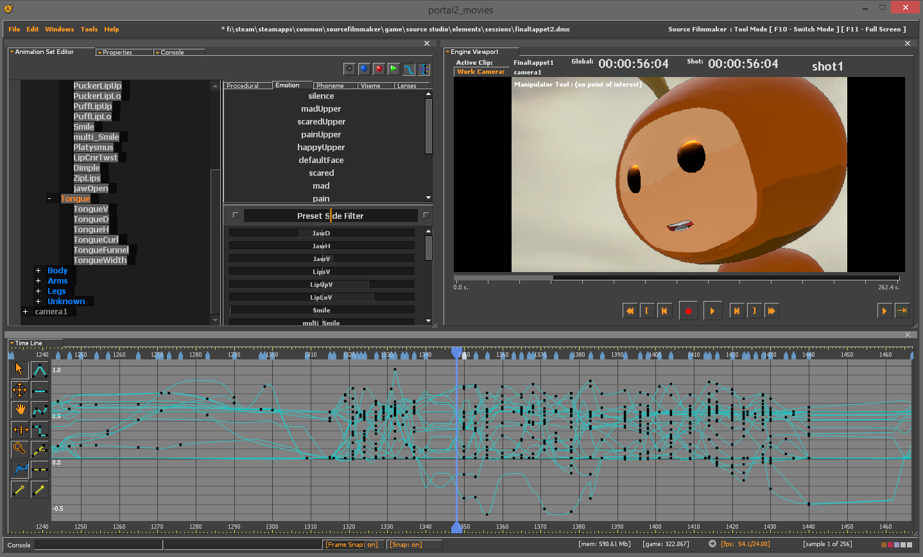The image size is (923, 557).
Task: Activate the magnifying glass zoom tool
Action: click(x=19, y=449)
